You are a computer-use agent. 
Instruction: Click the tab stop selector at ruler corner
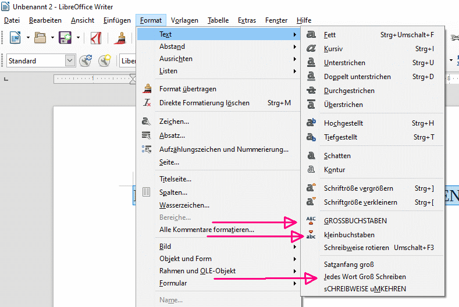pyautogui.click(x=6, y=79)
